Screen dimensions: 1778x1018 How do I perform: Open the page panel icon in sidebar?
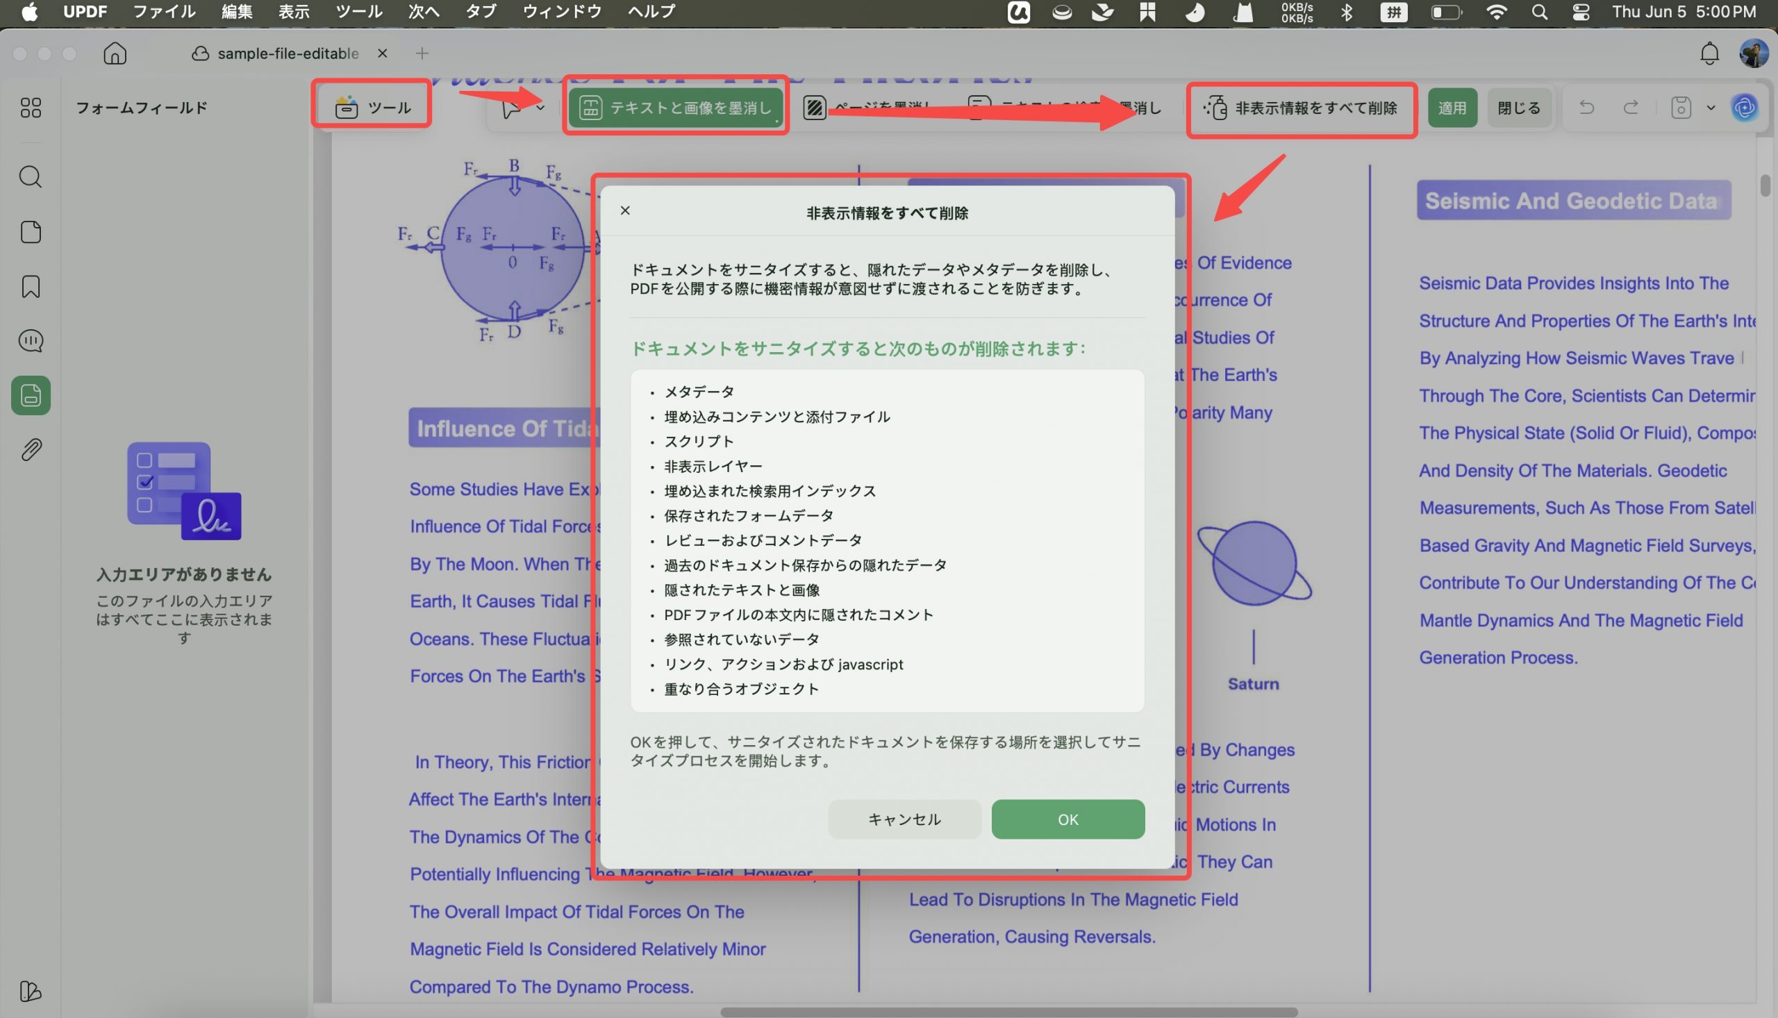click(31, 232)
